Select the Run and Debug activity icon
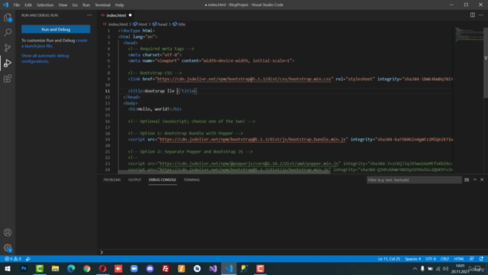The height and width of the screenshot is (275, 488). click(8, 63)
